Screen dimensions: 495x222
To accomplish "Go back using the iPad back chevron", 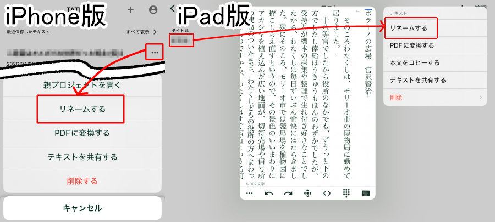I will point(173,8).
